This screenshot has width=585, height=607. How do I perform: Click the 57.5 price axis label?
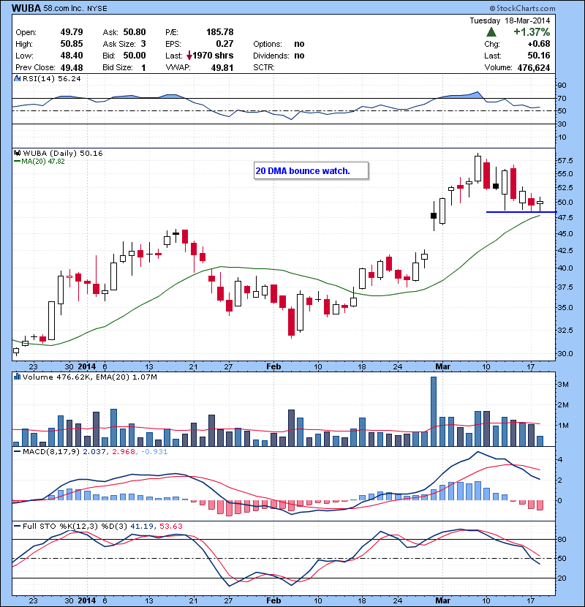point(565,161)
